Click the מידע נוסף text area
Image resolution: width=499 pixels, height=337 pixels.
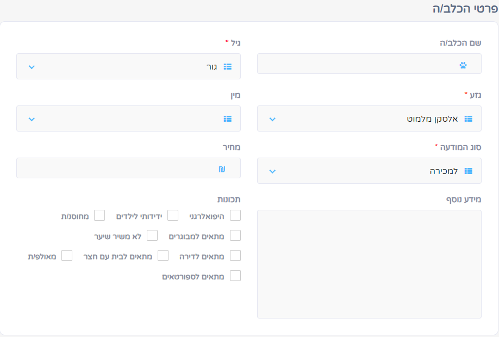369,264
